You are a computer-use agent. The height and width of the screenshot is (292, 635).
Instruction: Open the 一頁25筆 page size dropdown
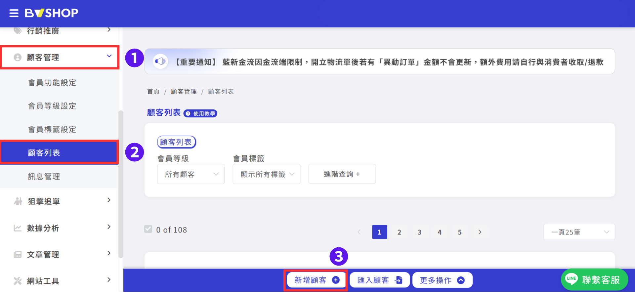tap(579, 232)
